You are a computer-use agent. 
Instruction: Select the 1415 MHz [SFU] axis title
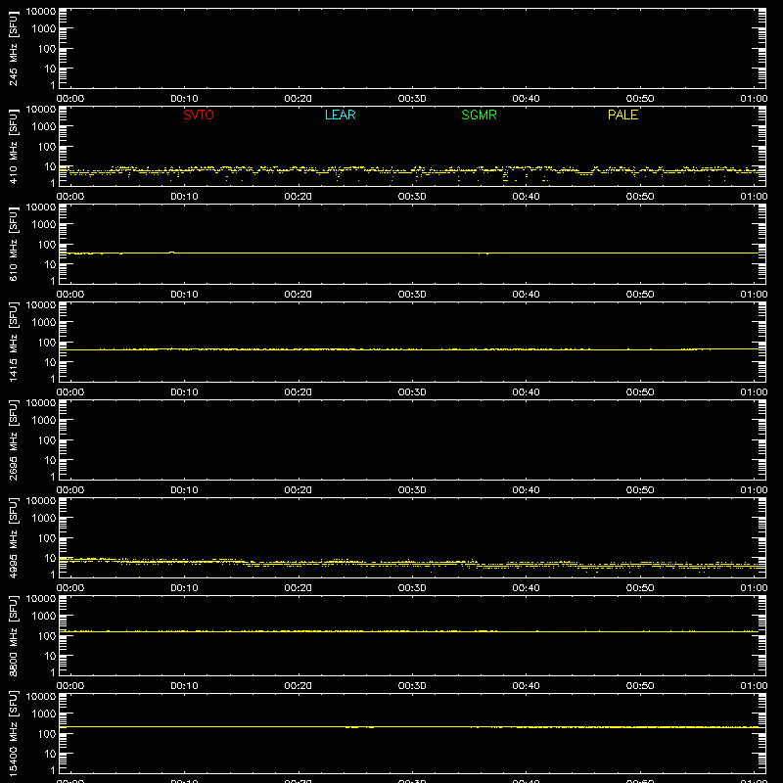point(13,342)
